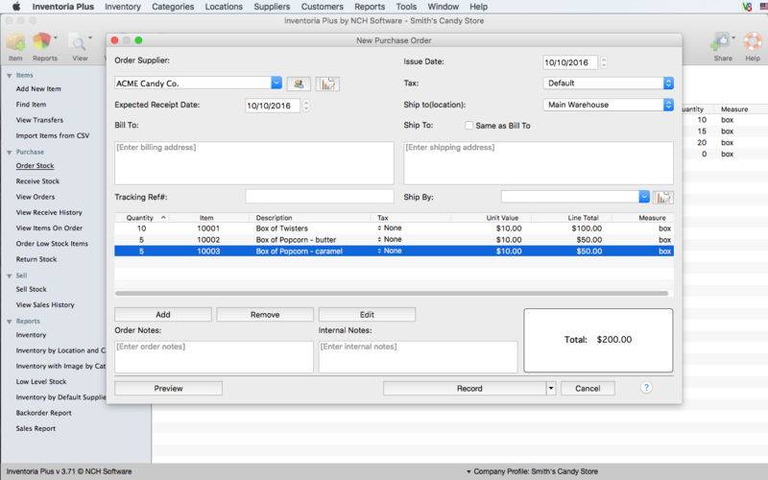Click the Issue Date field

570,62
